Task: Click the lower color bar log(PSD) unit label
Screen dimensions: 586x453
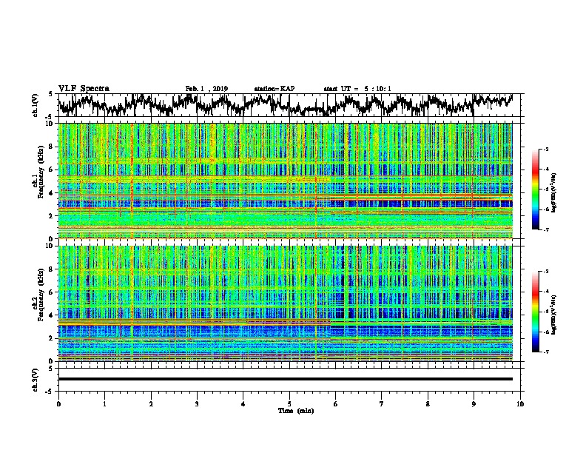Action: pos(553,315)
